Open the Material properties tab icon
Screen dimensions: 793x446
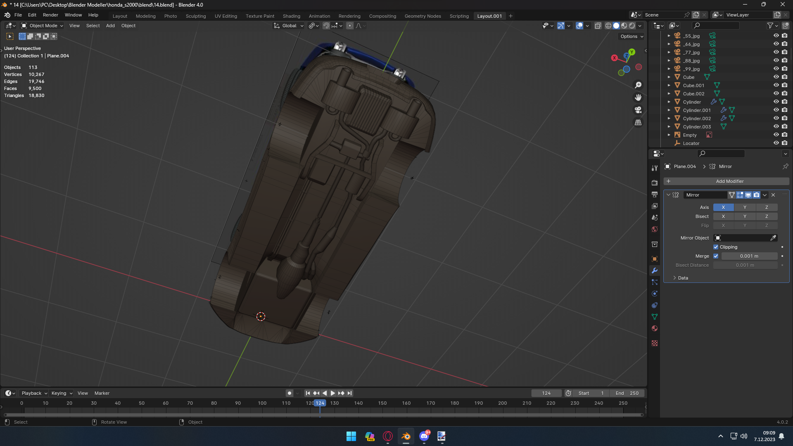[x=655, y=329]
